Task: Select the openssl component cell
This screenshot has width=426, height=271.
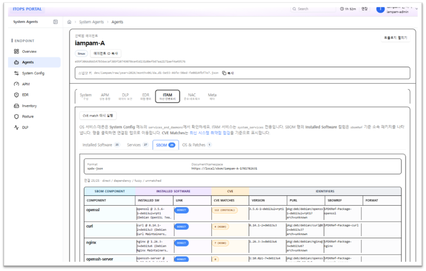Action: click(x=110, y=213)
